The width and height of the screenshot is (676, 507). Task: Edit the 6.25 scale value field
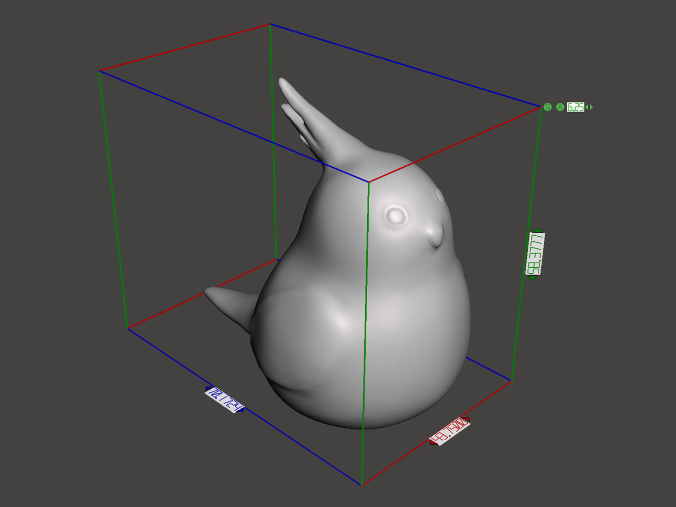pos(576,107)
